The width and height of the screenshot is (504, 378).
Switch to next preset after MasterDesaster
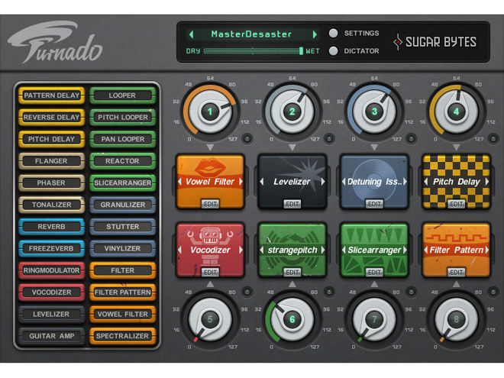[315, 34]
